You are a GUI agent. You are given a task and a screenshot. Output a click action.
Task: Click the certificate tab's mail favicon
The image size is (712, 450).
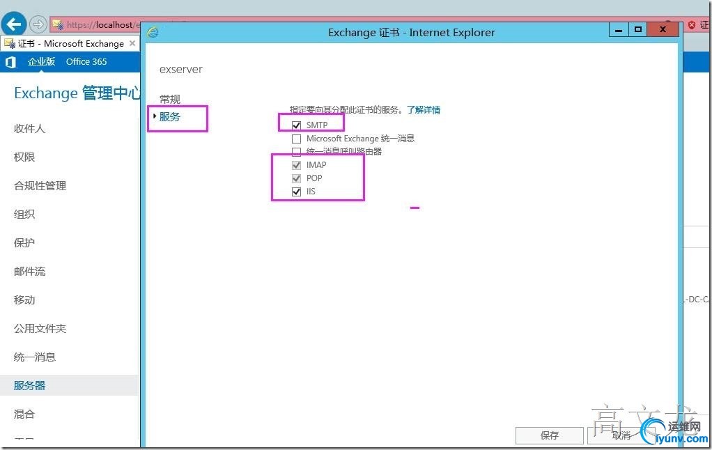pos(9,44)
